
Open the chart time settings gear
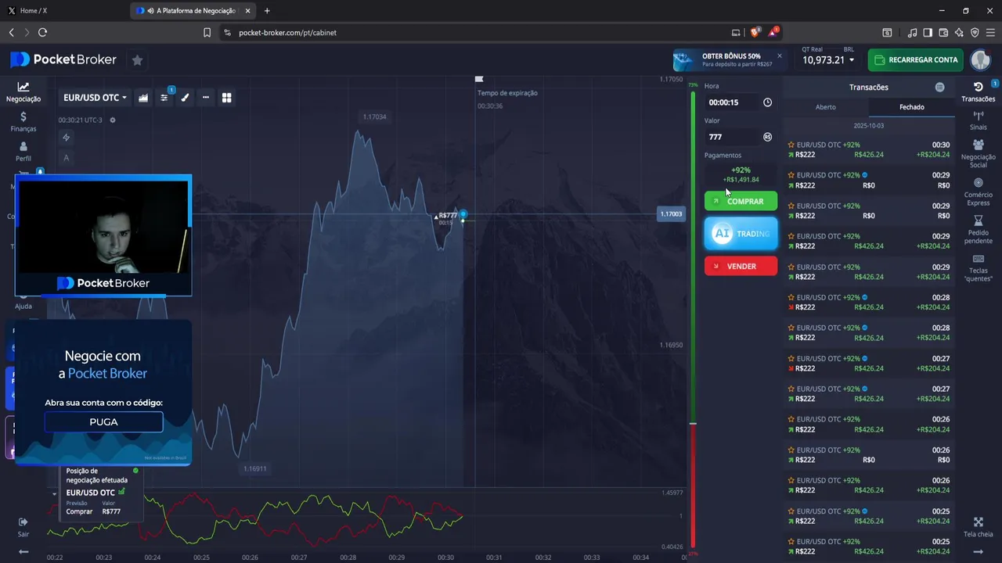pos(113,120)
